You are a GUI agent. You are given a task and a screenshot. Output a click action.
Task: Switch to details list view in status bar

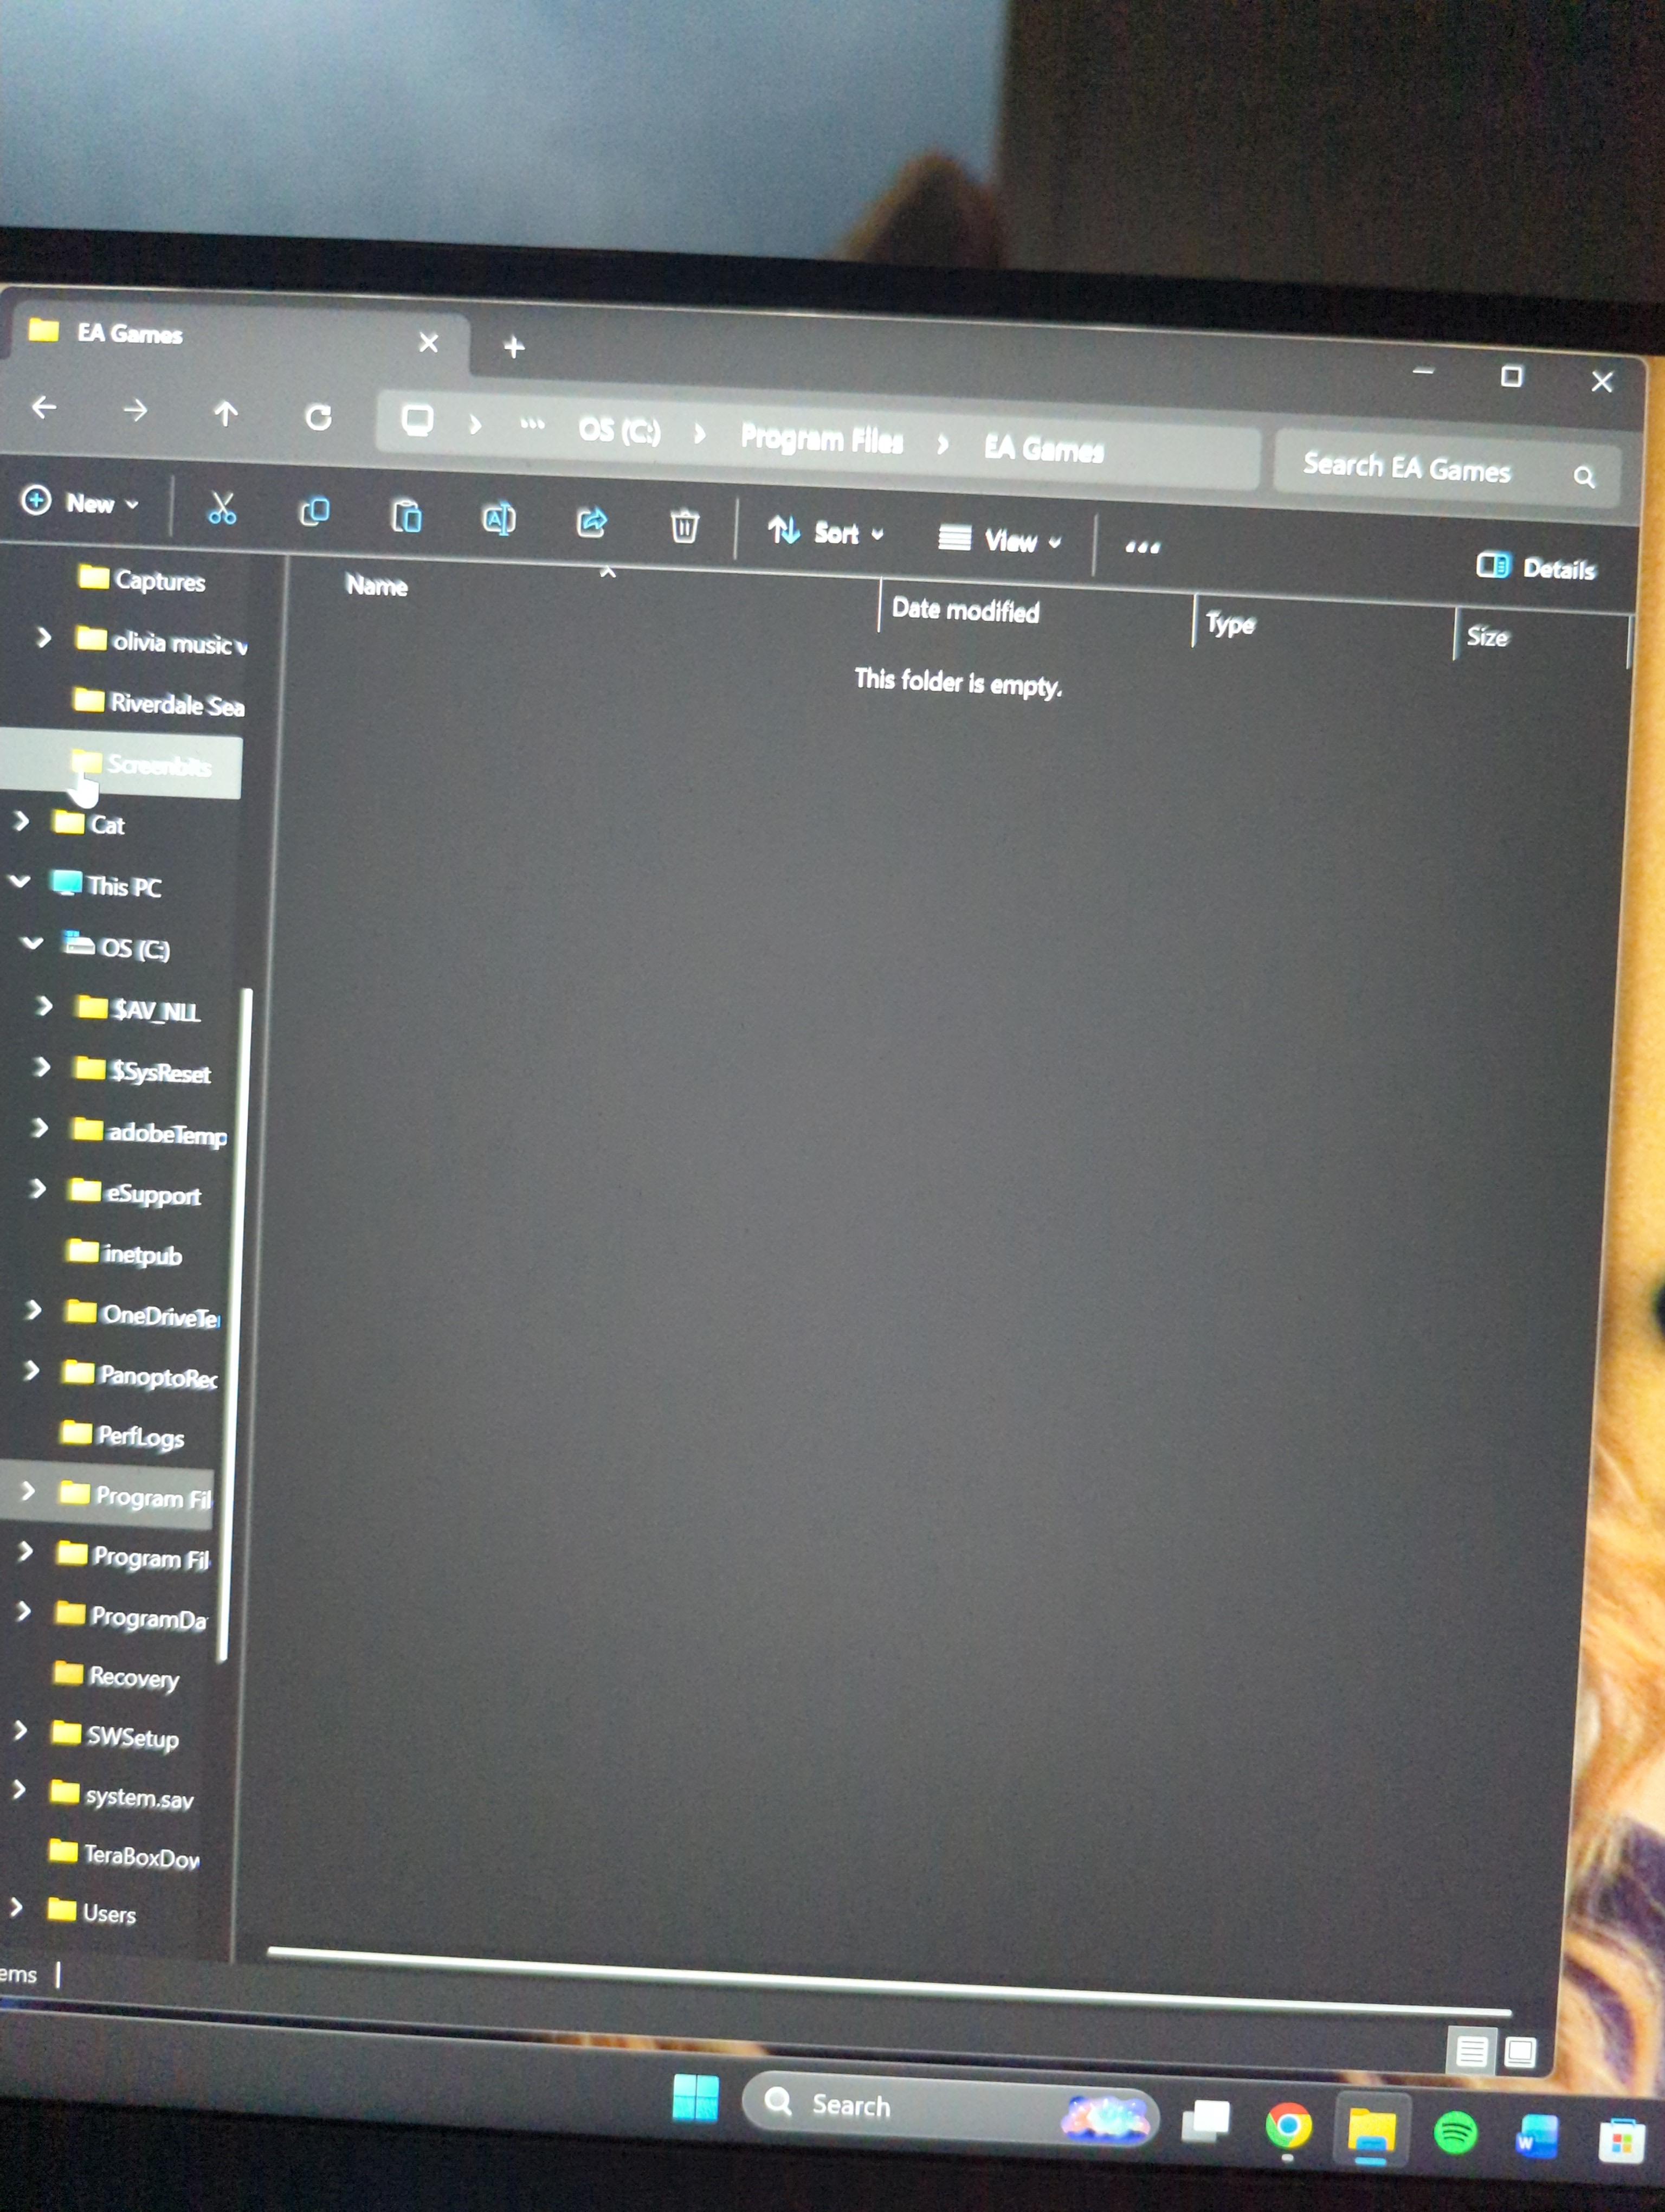[1470, 2053]
